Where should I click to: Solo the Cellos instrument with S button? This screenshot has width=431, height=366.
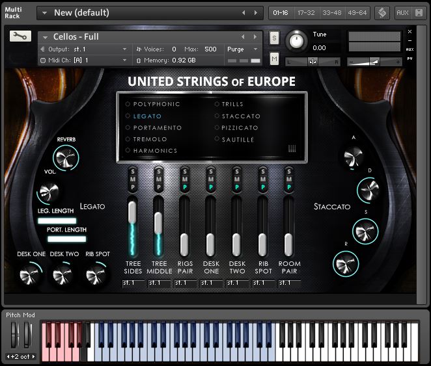click(x=274, y=38)
